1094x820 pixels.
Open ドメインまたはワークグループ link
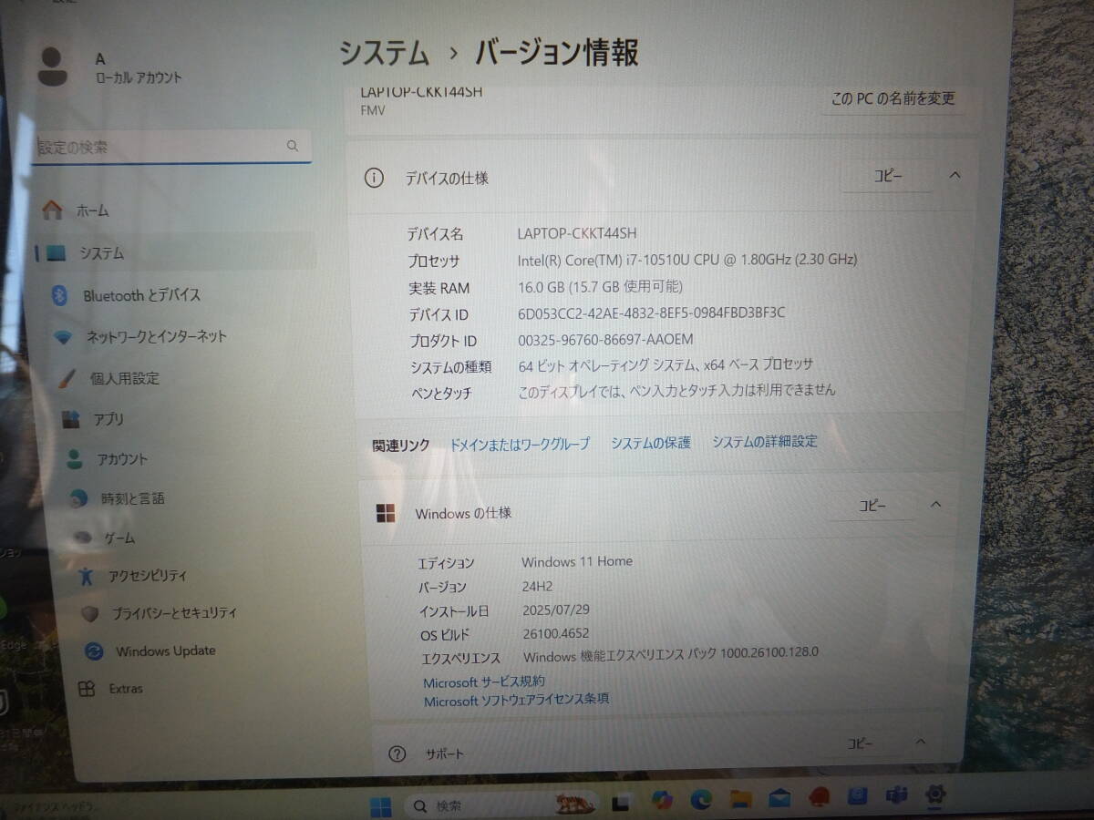pos(520,444)
